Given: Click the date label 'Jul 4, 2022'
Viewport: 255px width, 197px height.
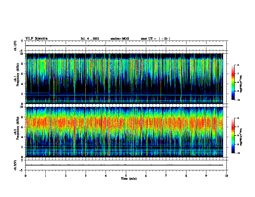Looking at the screenshot, I should click(x=90, y=39).
